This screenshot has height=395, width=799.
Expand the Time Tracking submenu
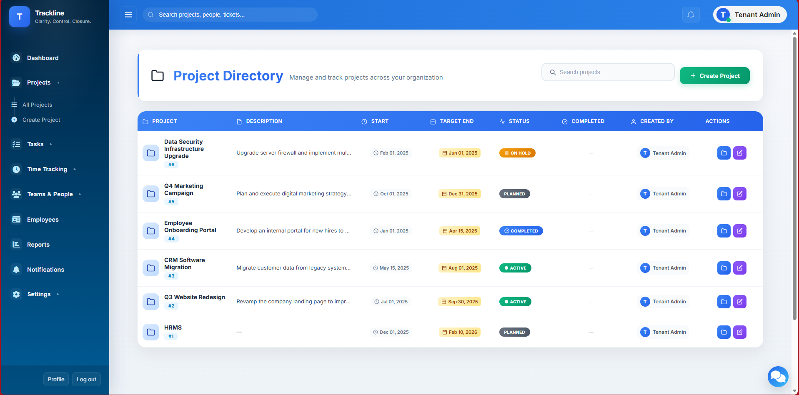click(x=47, y=169)
